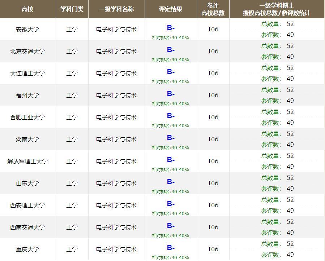Image resolution: width=325 pixels, height=261 pixels.
Task: Click 电子科学与技术 in the 湖南大学 row
Action: [116, 139]
